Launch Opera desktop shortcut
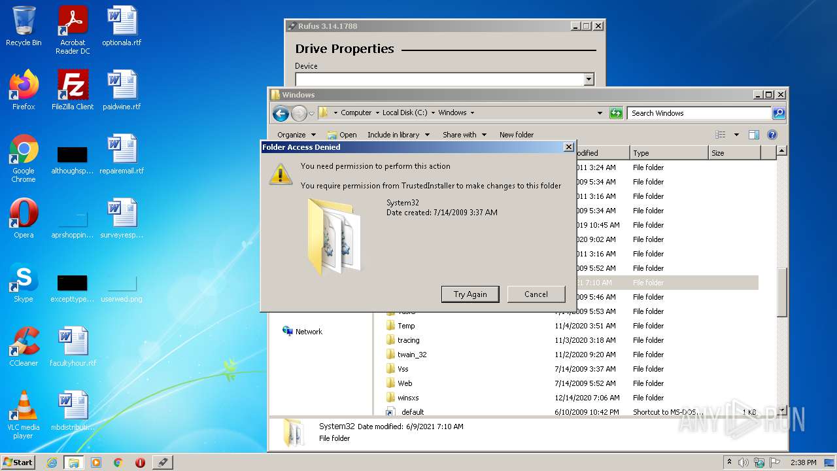 point(24,218)
